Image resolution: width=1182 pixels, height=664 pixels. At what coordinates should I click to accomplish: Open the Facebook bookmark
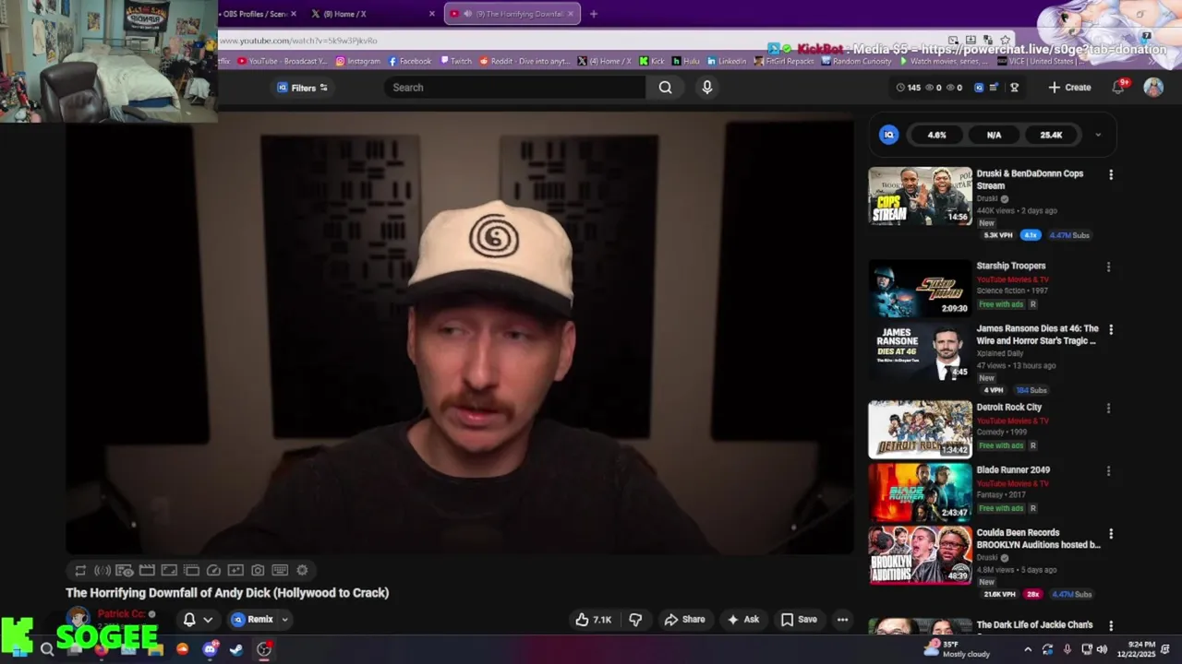410,61
